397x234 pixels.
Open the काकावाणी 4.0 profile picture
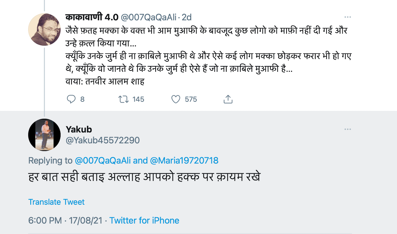(44, 30)
